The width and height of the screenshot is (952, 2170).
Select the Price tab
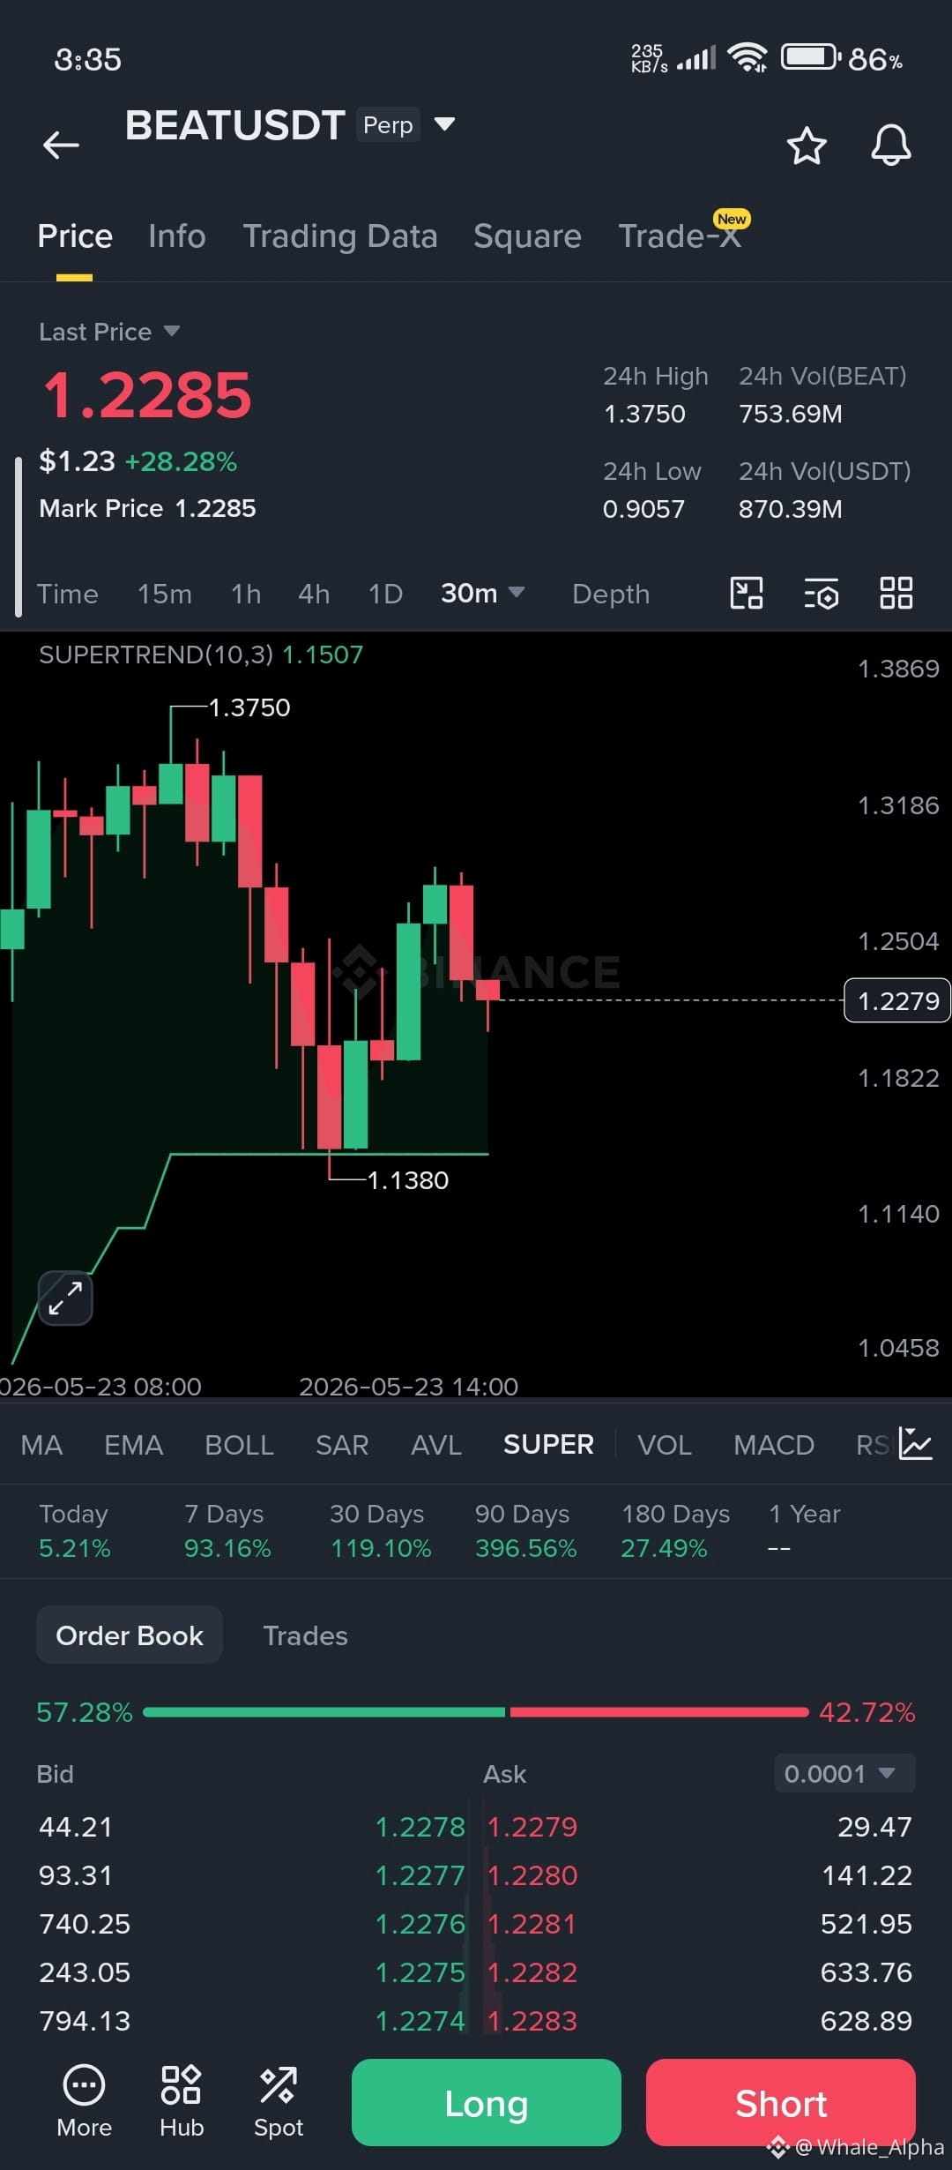coord(75,236)
